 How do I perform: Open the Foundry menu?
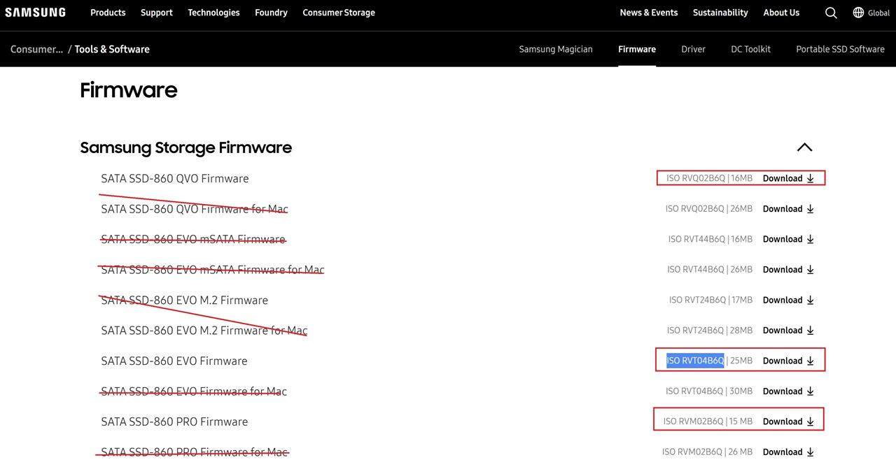(x=271, y=13)
